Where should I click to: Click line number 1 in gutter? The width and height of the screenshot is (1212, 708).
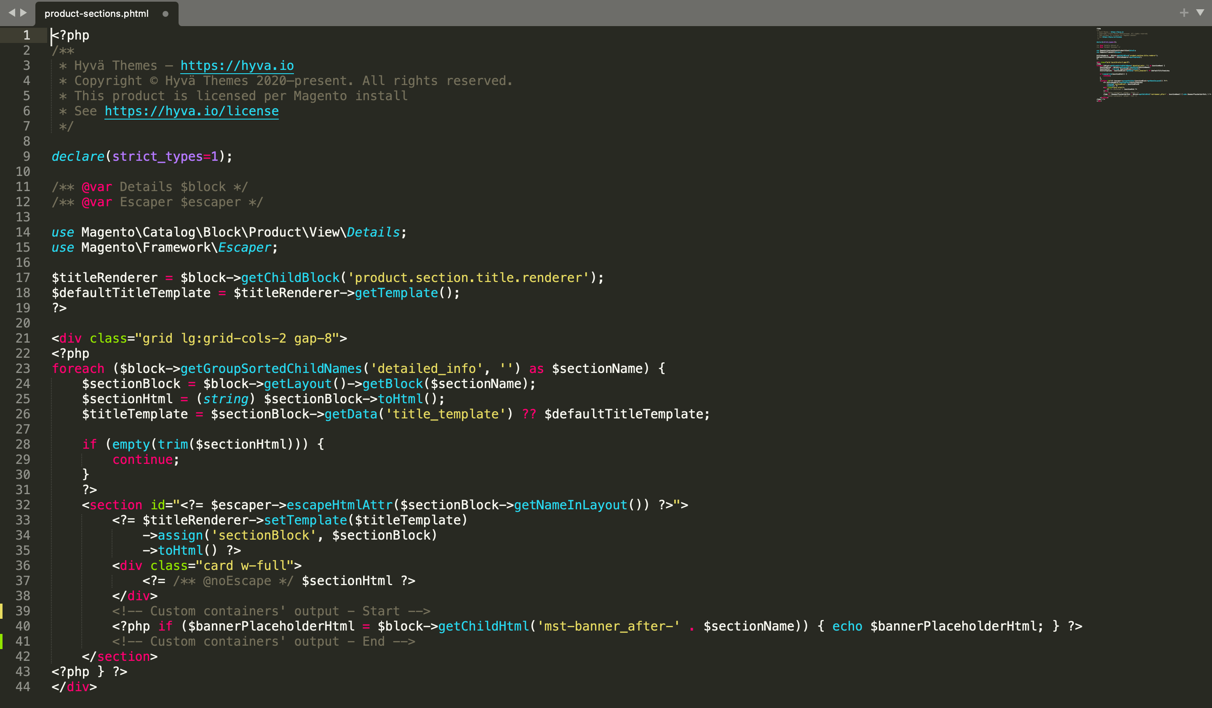(x=27, y=35)
